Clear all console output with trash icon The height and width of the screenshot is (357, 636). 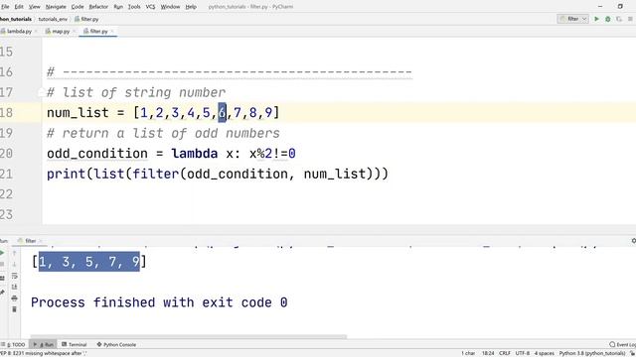click(14, 309)
